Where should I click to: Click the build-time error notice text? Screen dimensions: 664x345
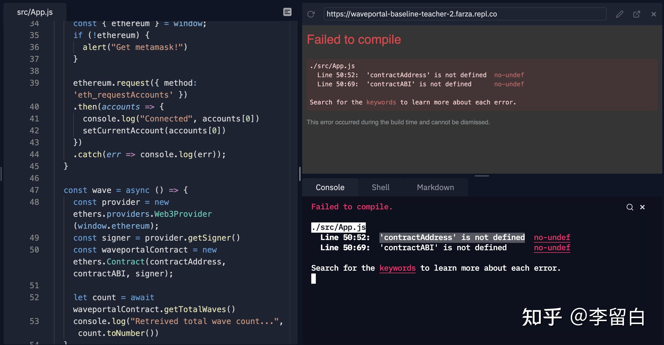pos(398,122)
